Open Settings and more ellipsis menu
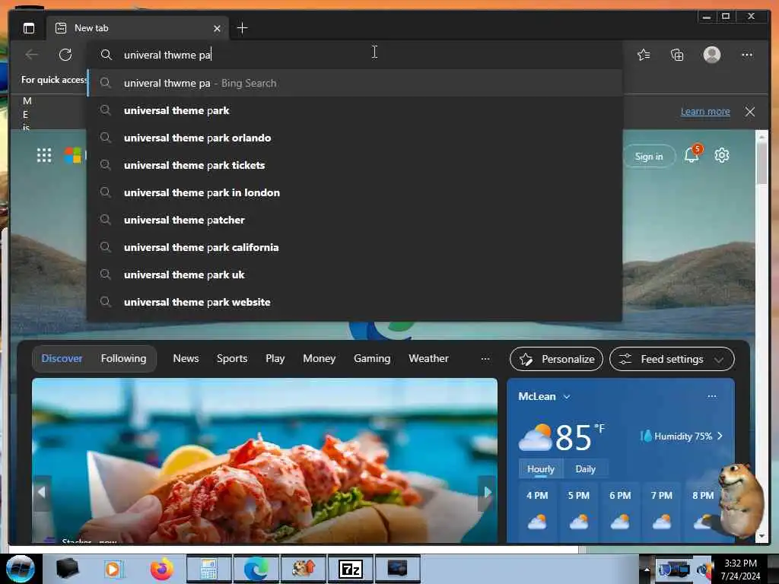The width and height of the screenshot is (779, 584). point(747,55)
